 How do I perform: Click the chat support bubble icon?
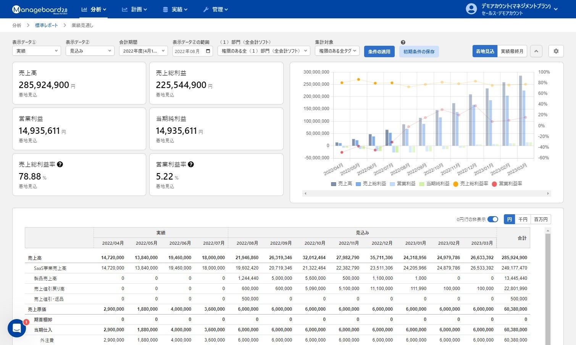tap(17, 328)
